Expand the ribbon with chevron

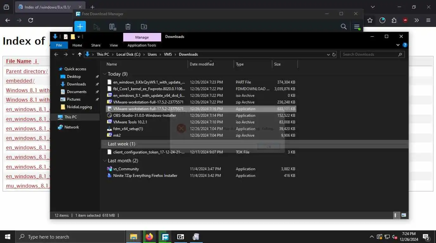(398, 45)
